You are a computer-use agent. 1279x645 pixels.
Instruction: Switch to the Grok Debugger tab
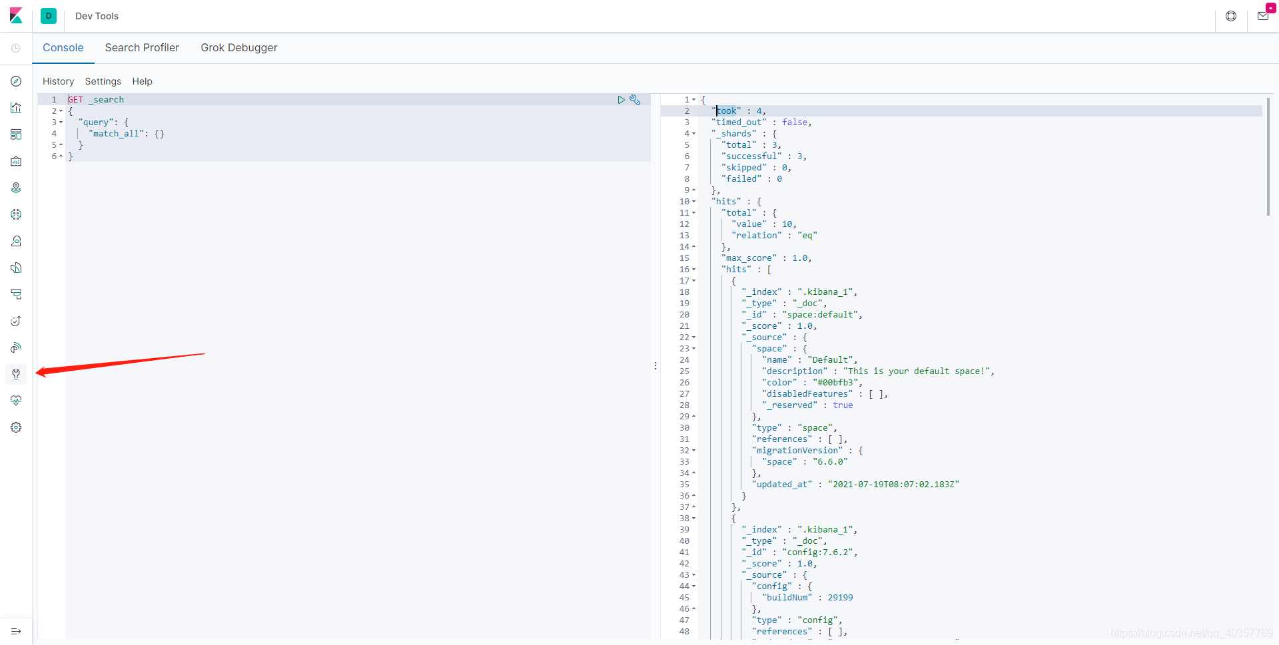coord(239,48)
